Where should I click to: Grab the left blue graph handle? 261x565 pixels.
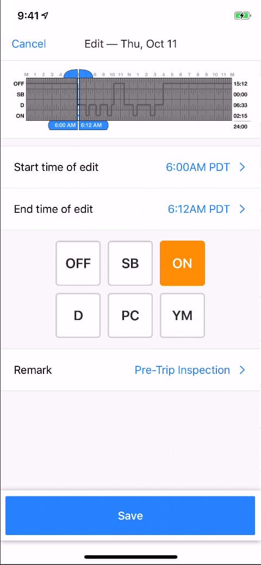(x=71, y=73)
